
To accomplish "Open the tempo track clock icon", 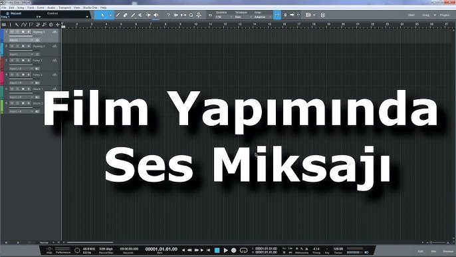I will [x=51, y=25].
